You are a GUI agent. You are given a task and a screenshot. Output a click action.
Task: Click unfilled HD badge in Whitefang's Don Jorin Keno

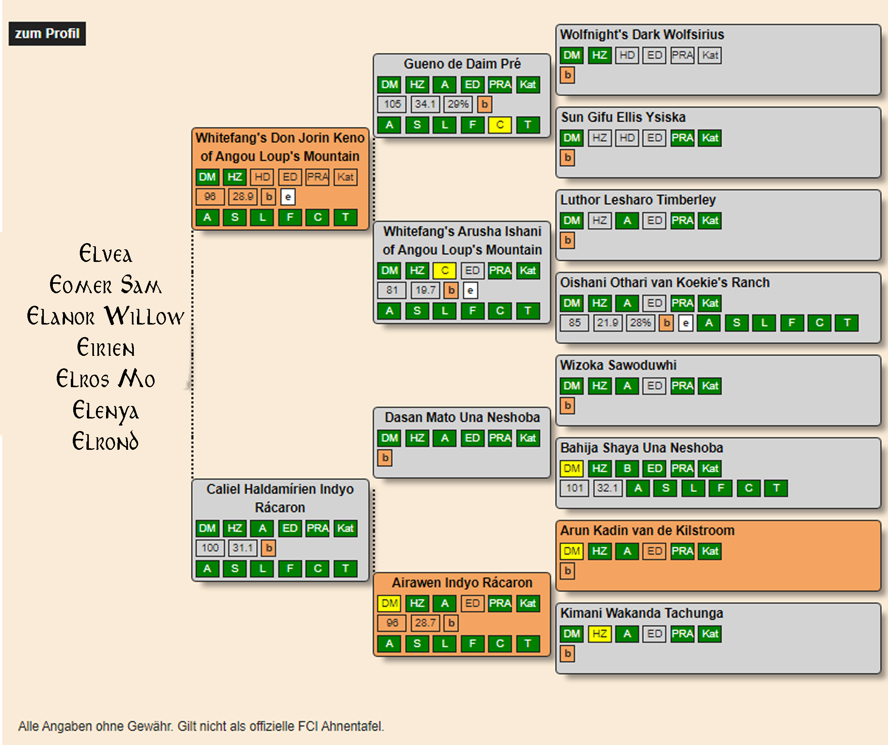[262, 177]
